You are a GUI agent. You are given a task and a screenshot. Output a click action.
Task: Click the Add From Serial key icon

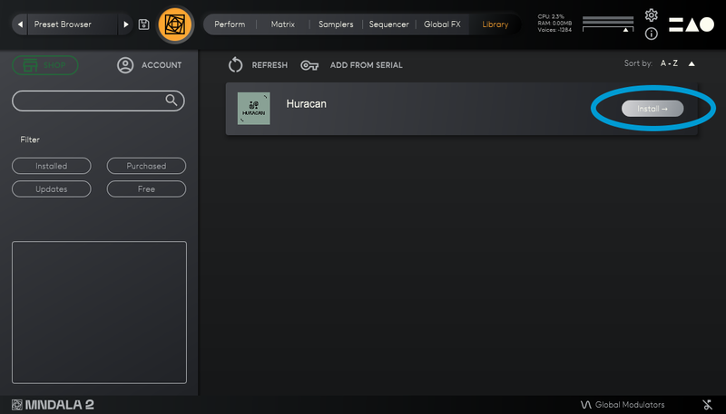click(309, 65)
